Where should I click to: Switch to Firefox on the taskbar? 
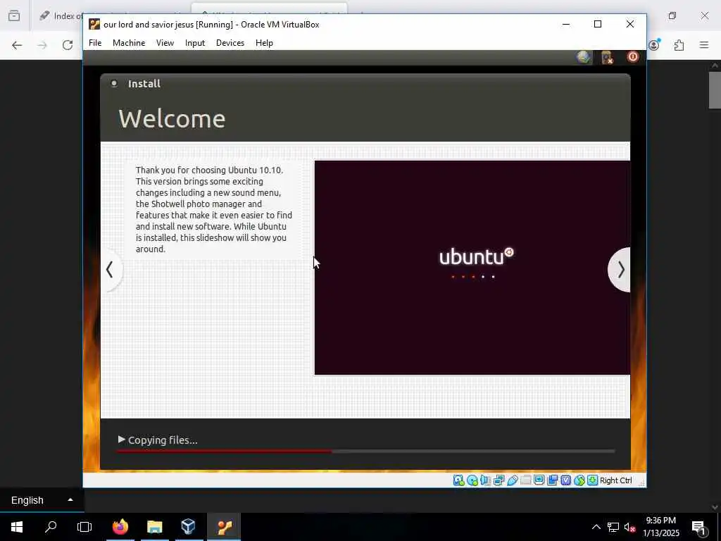(120, 527)
